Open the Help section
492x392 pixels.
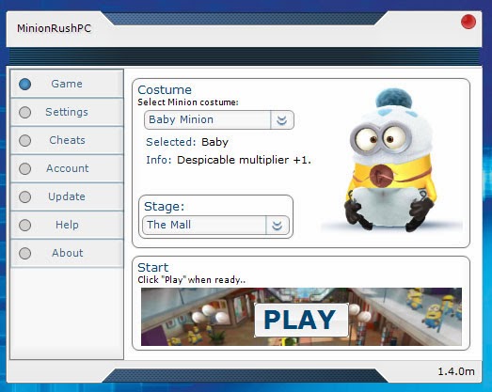tap(67, 225)
